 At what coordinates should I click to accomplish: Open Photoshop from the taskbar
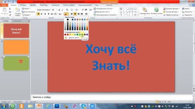[57, 106]
